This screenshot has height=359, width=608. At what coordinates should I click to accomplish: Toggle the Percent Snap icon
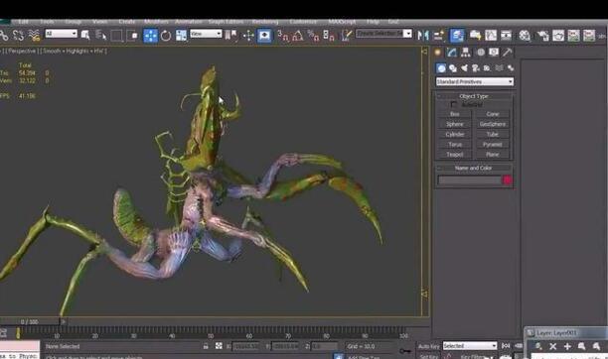[x=313, y=36]
